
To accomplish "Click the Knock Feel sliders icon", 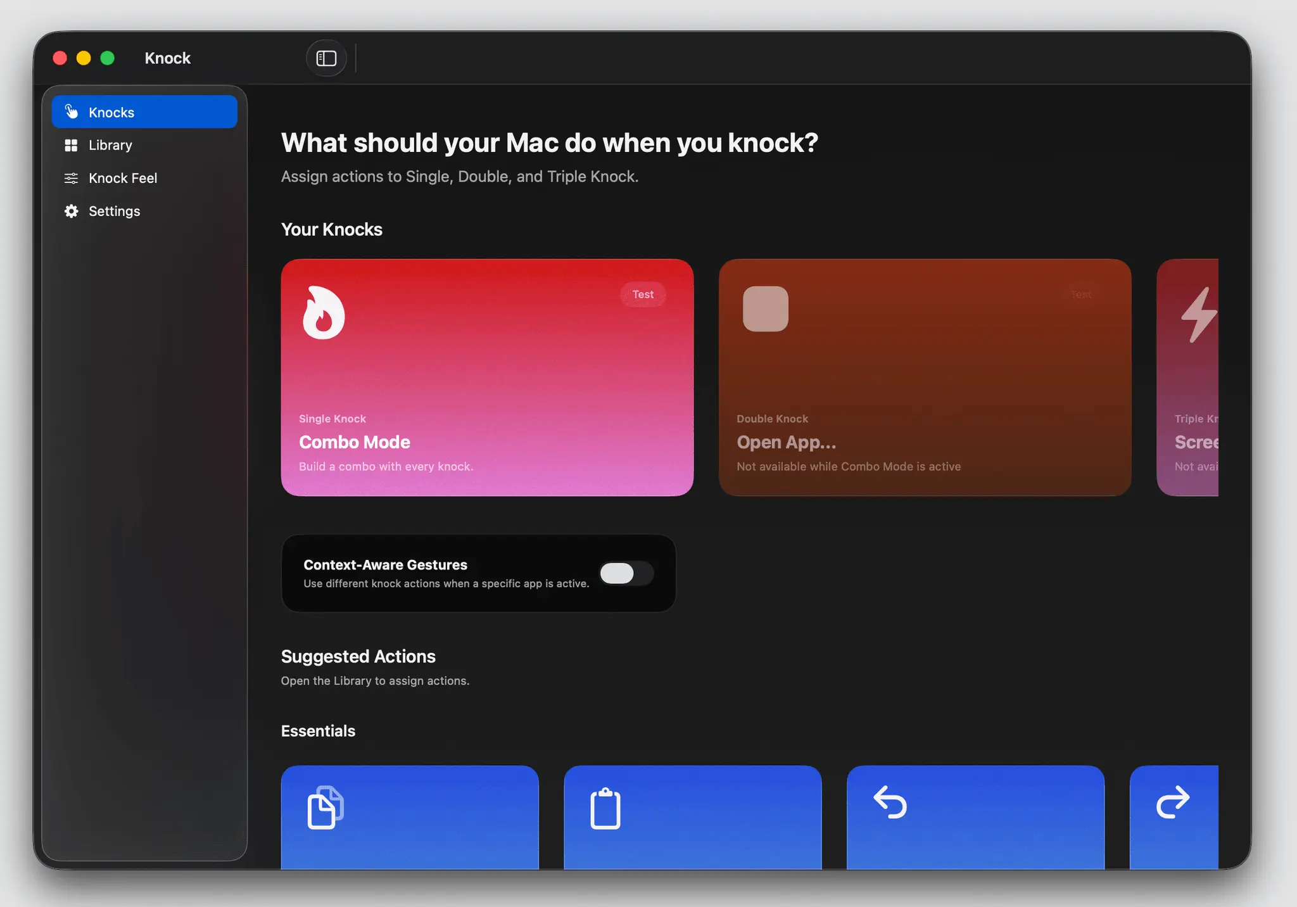I will pos(71,178).
